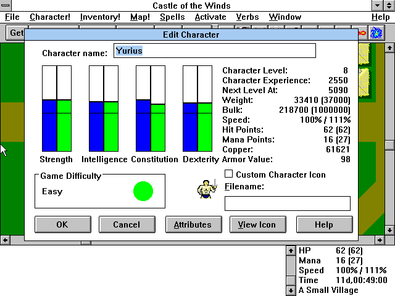Click the Next Level At value '5090'
Viewport: 395px width, 296px height.
tap(338, 90)
